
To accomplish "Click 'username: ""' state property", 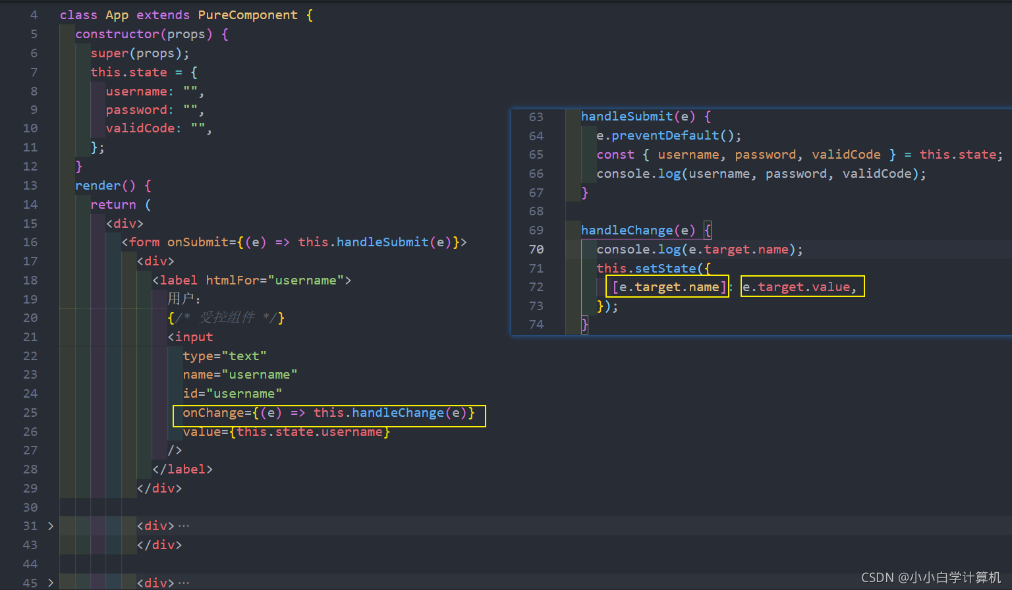I will pos(152,92).
